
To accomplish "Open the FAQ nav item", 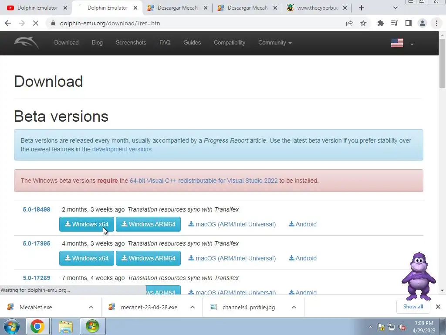I will click(x=165, y=43).
